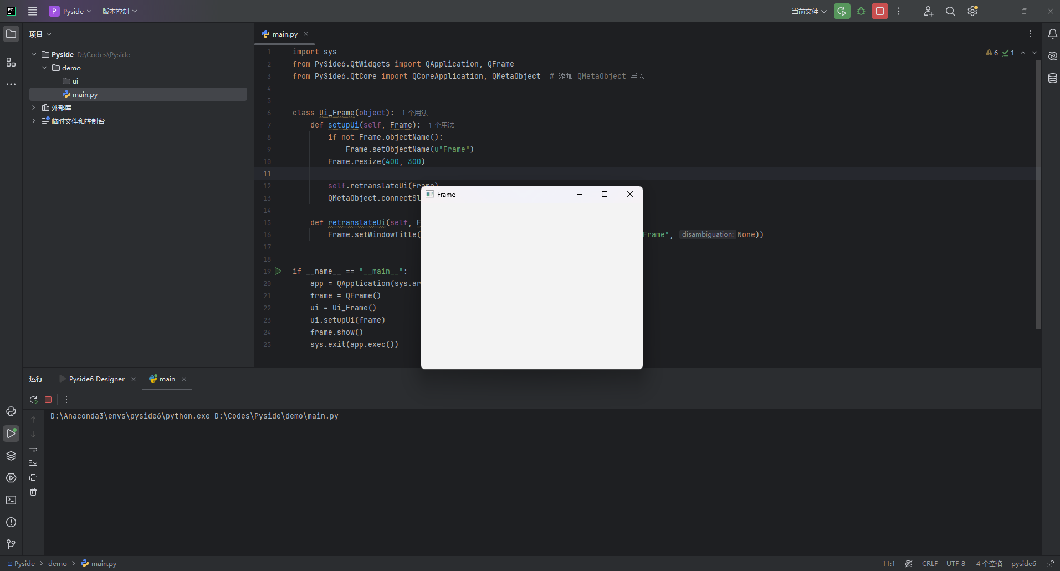This screenshot has width=1060, height=571.
Task: Toggle the Run tool window icon
Action: coord(11,434)
